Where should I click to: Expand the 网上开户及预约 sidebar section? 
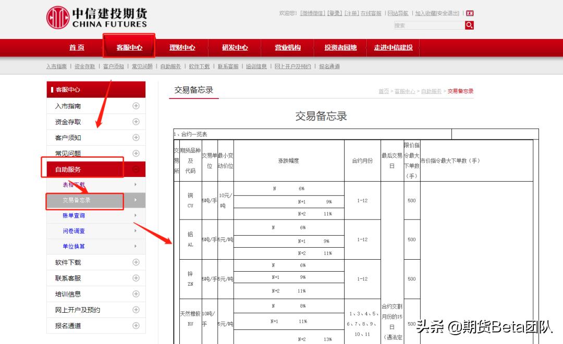pyautogui.click(x=136, y=310)
